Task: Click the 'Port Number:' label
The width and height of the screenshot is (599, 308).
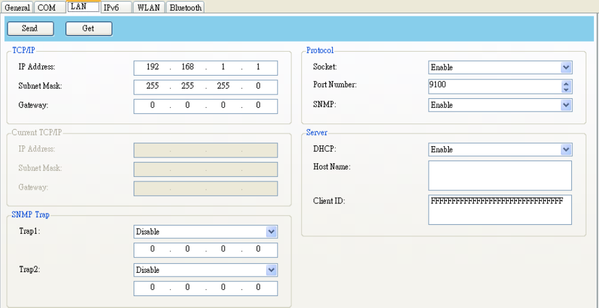Action: coord(335,85)
